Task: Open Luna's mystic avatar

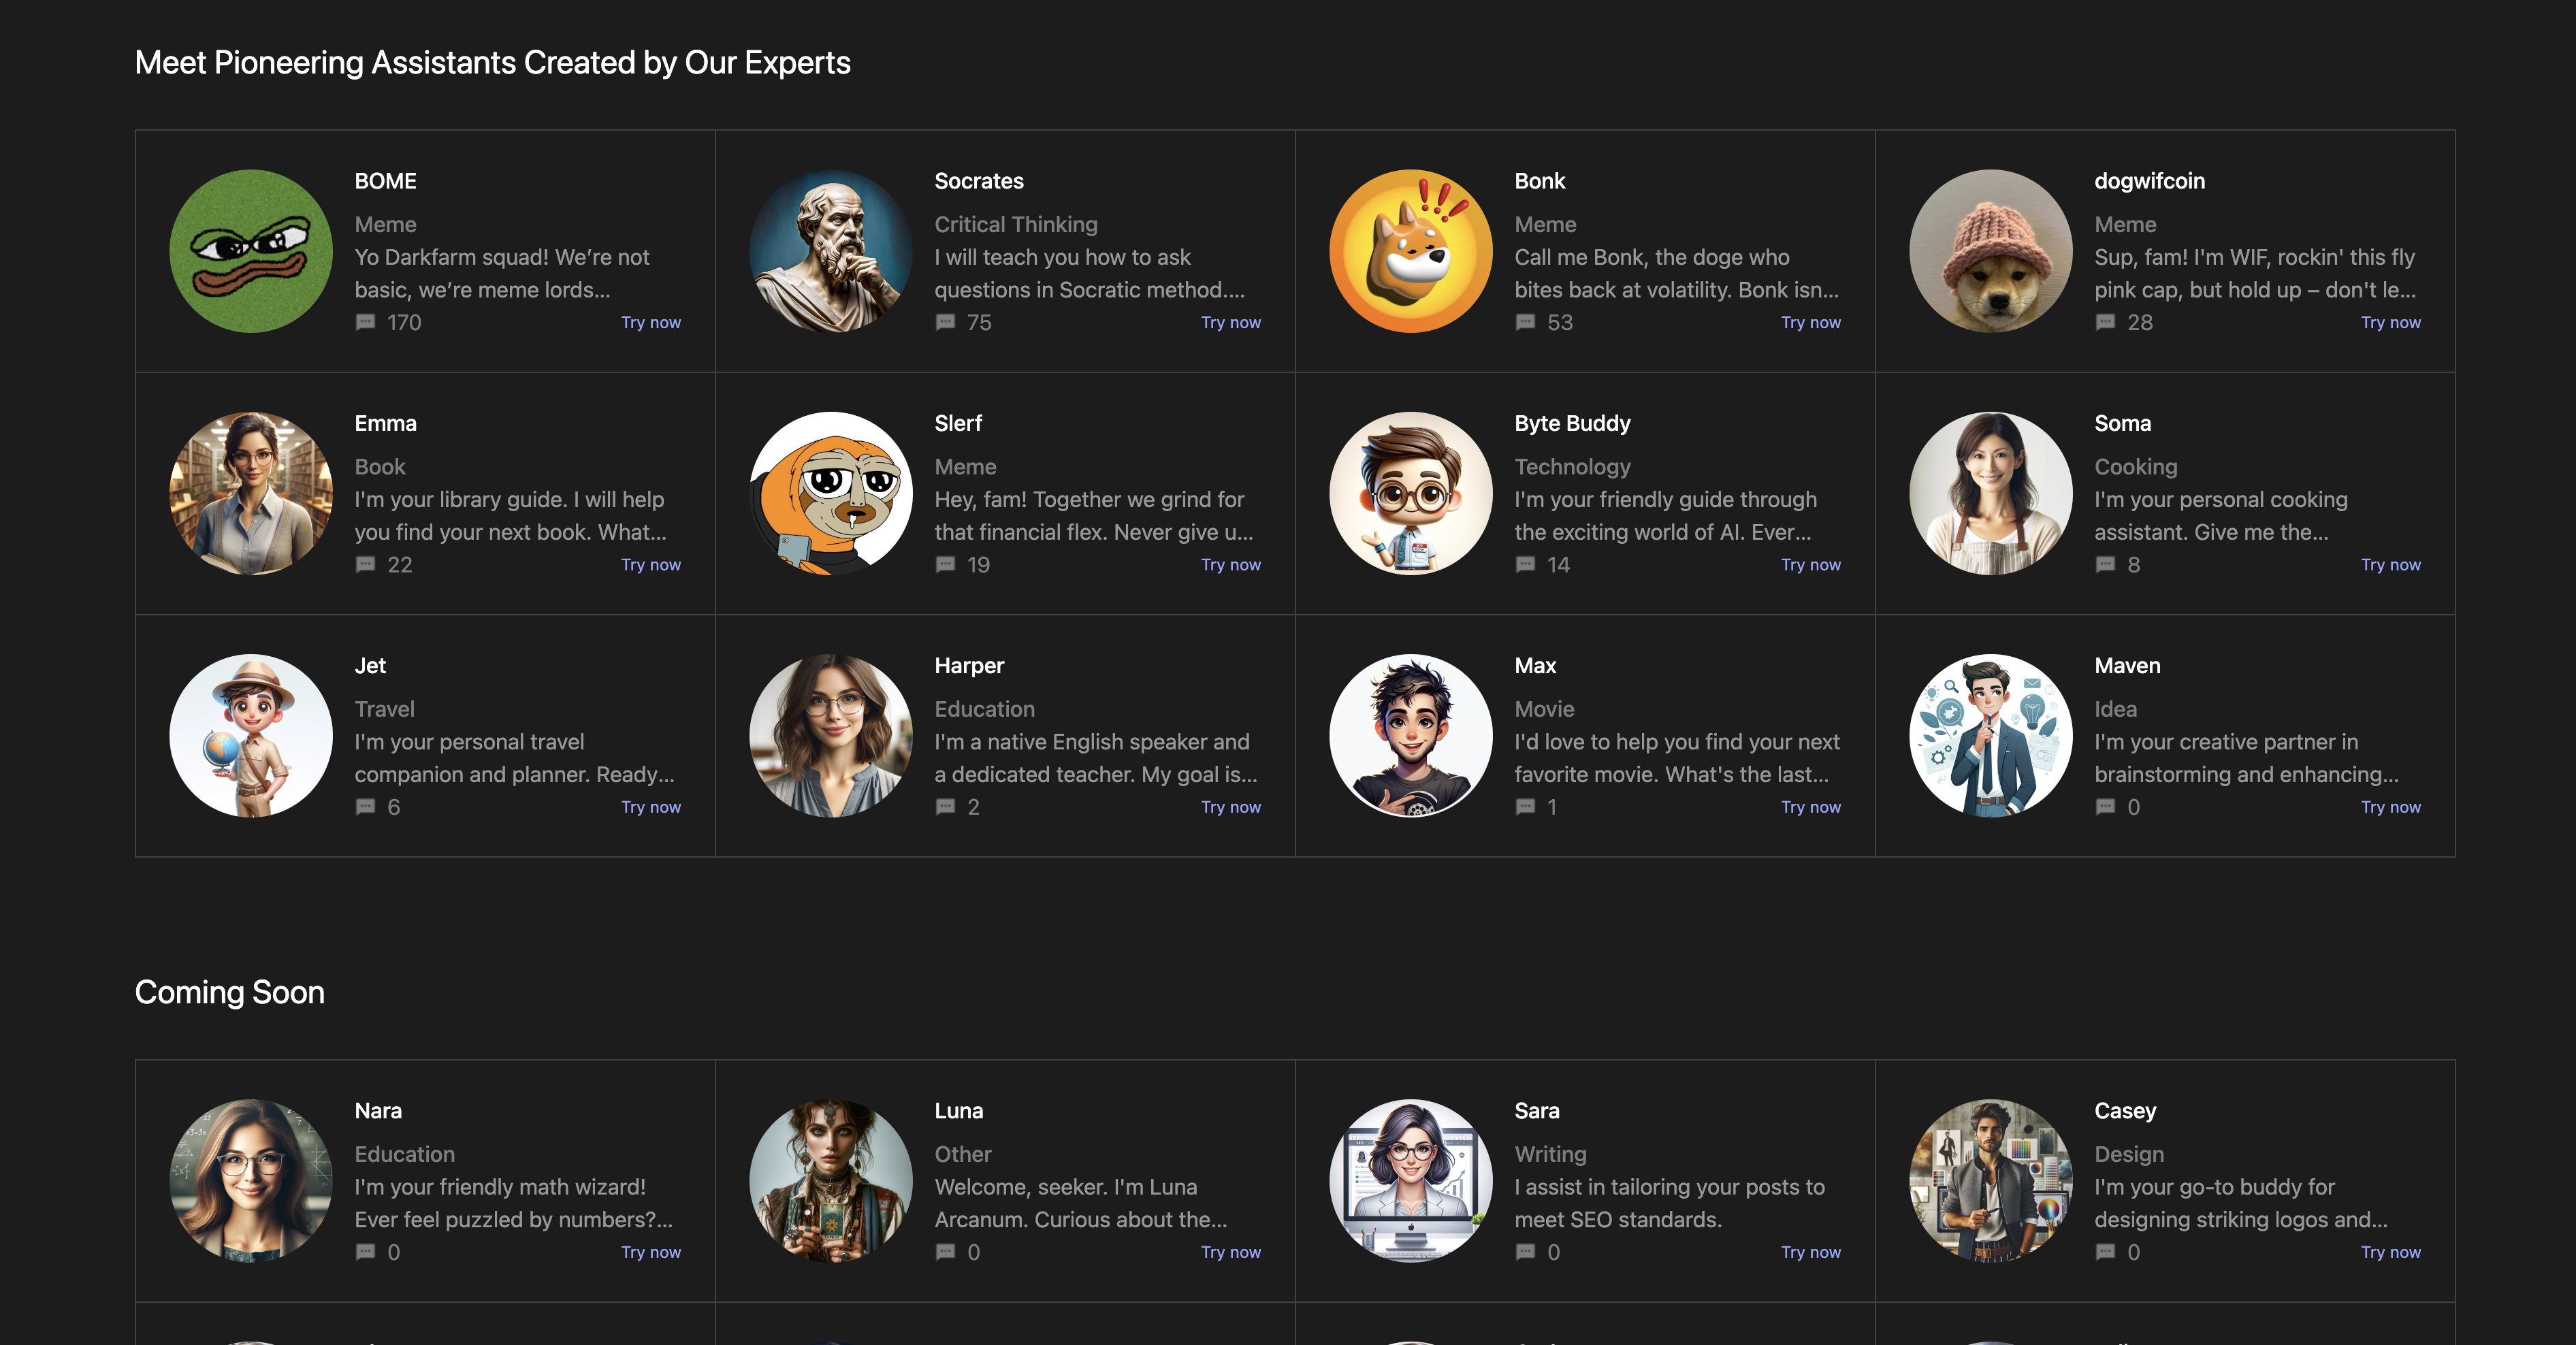Action: [831, 1181]
